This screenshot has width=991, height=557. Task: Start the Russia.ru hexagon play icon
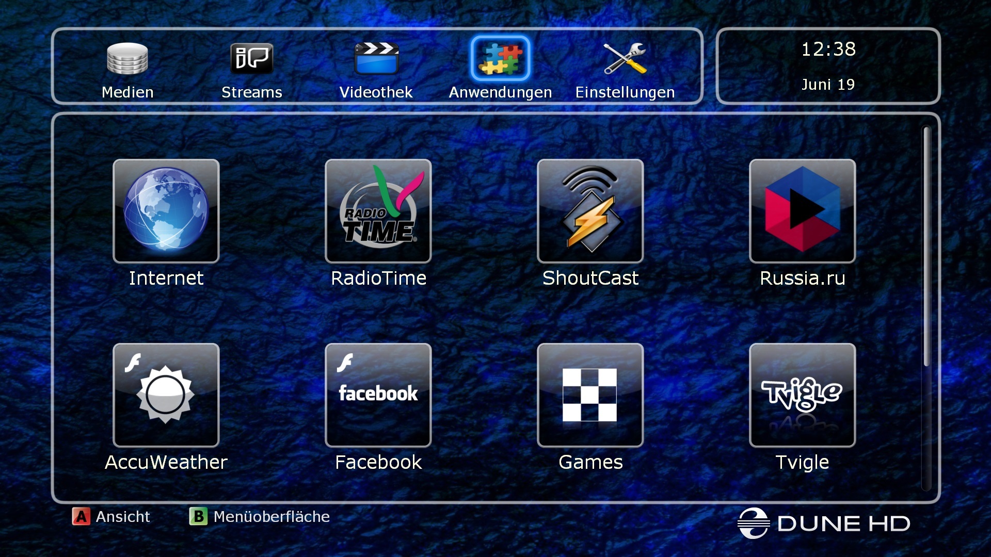click(802, 210)
